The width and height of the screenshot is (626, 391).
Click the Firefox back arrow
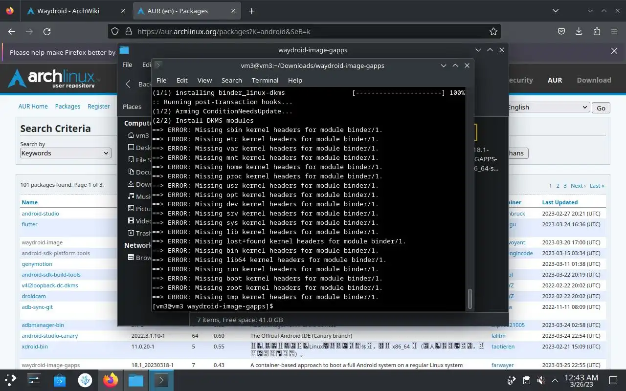[12, 31]
